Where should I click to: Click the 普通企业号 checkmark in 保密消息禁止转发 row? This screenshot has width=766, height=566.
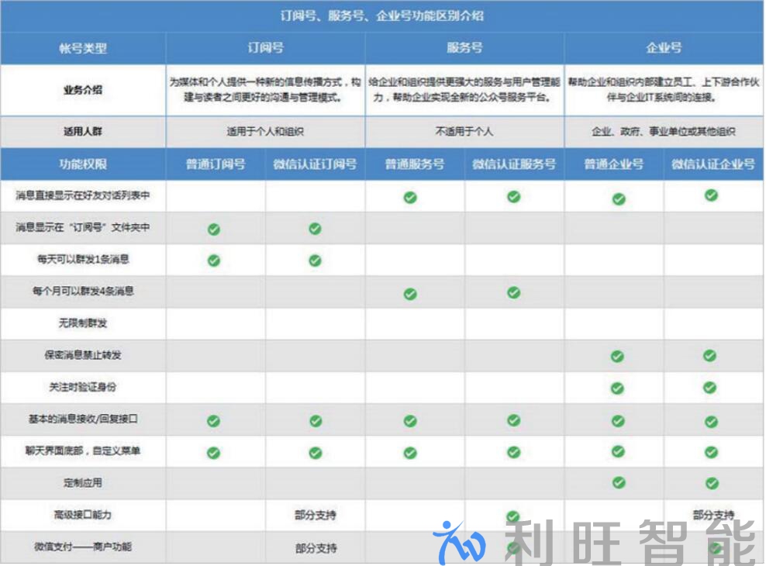click(617, 356)
